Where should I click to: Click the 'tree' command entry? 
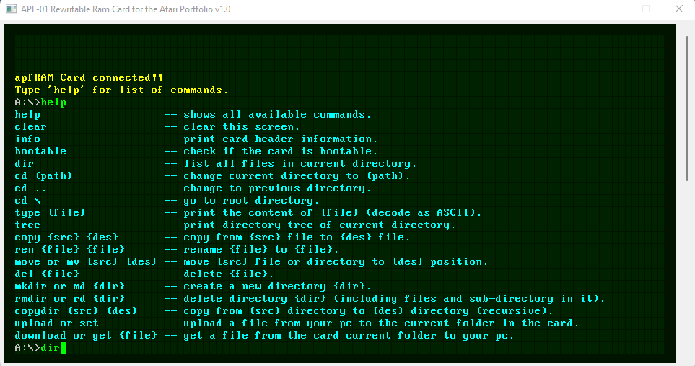point(27,225)
